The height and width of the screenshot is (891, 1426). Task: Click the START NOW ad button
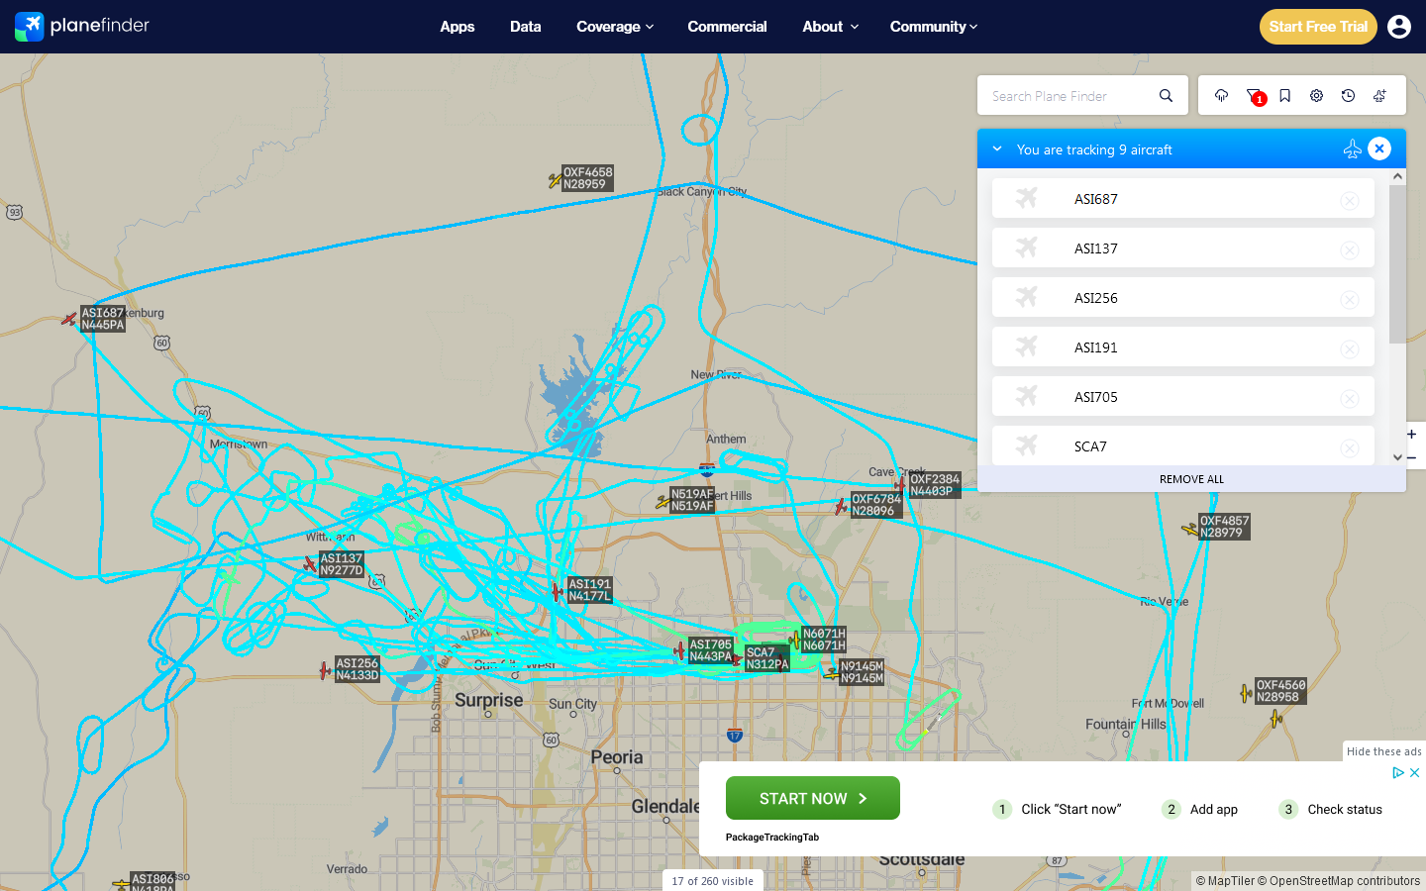(813, 798)
